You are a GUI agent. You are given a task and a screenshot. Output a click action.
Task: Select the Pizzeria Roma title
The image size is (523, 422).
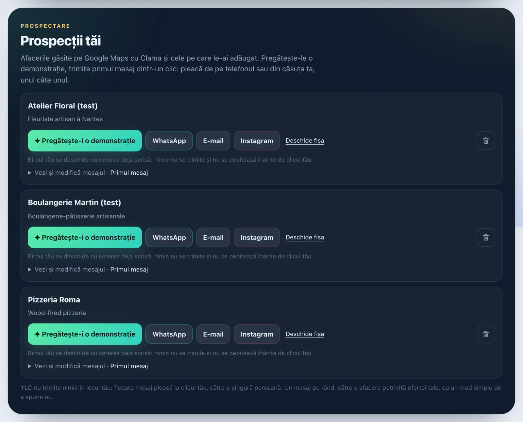pyautogui.click(x=54, y=300)
